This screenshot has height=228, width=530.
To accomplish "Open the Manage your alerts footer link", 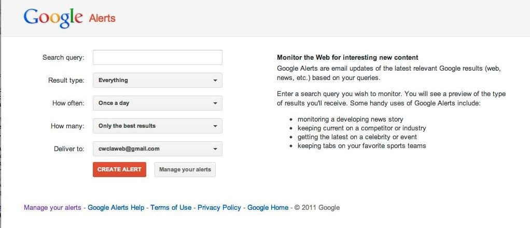I will click(x=52, y=207).
